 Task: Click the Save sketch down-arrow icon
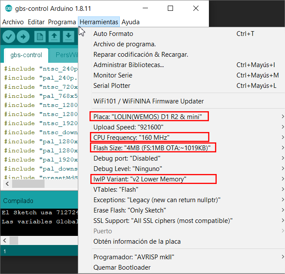[x=68, y=37]
